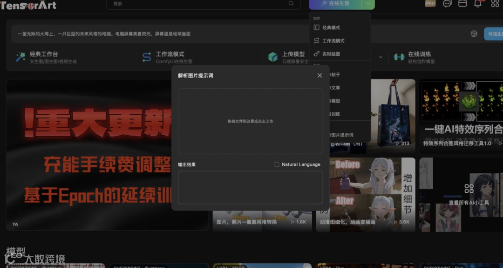This screenshot has height=268, width=503.
Task: Click the green cube 上传模型 icon
Action: (272, 57)
